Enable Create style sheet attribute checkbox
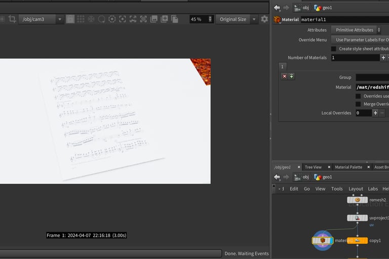The height and width of the screenshot is (259, 389). tap(334, 49)
